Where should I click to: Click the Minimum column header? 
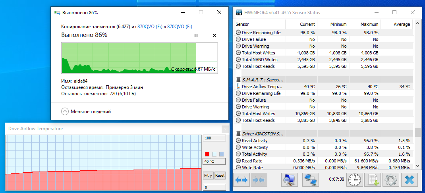[333, 24]
